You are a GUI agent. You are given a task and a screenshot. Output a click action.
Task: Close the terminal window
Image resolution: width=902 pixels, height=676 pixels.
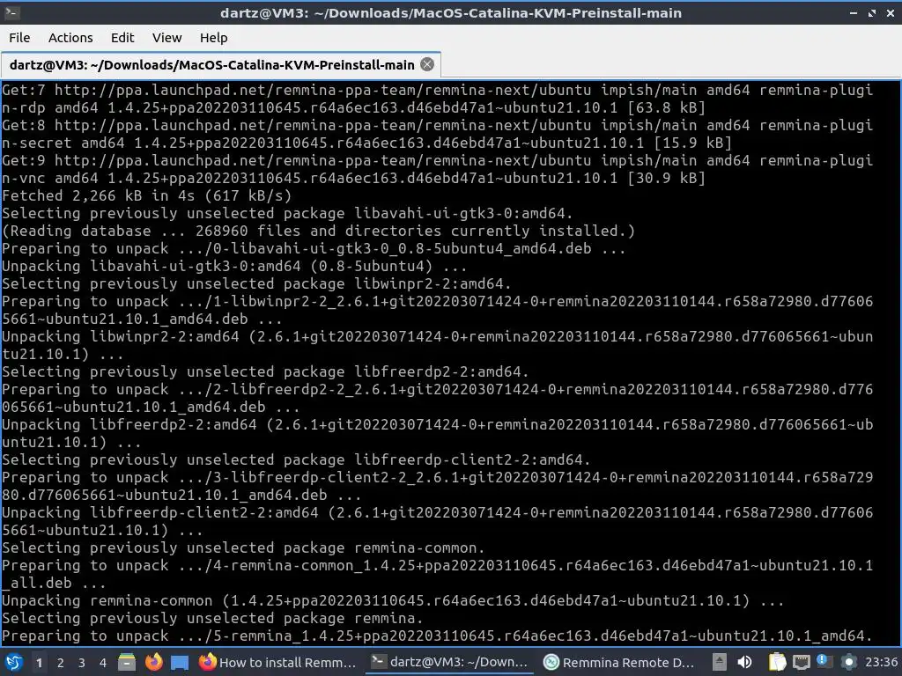[x=890, y=12]
